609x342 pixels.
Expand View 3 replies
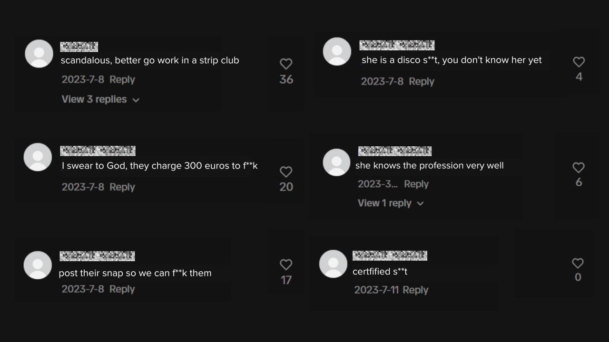pyautogui.click(x=100, y=99)
